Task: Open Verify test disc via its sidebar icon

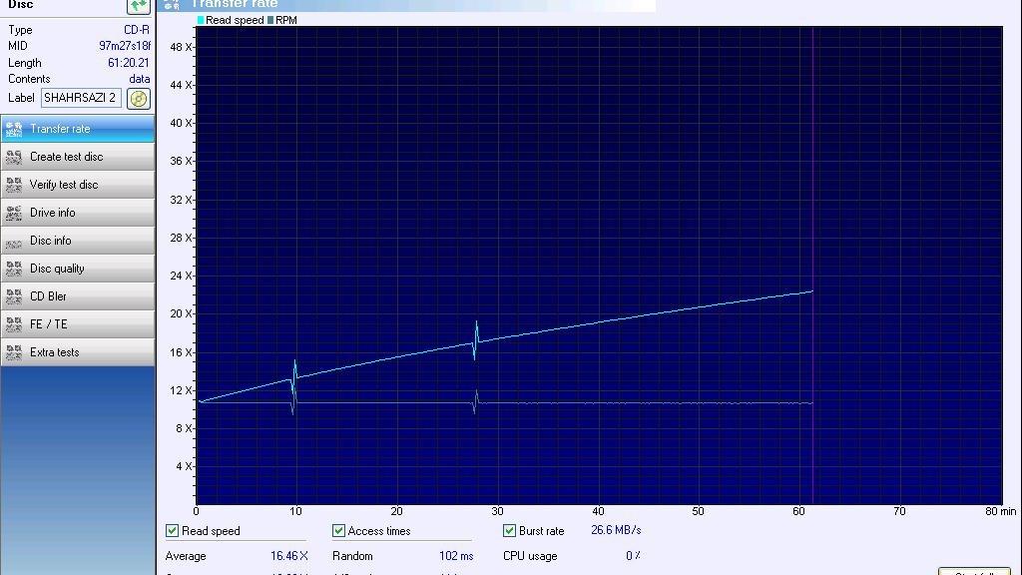Action: (14, 185)
